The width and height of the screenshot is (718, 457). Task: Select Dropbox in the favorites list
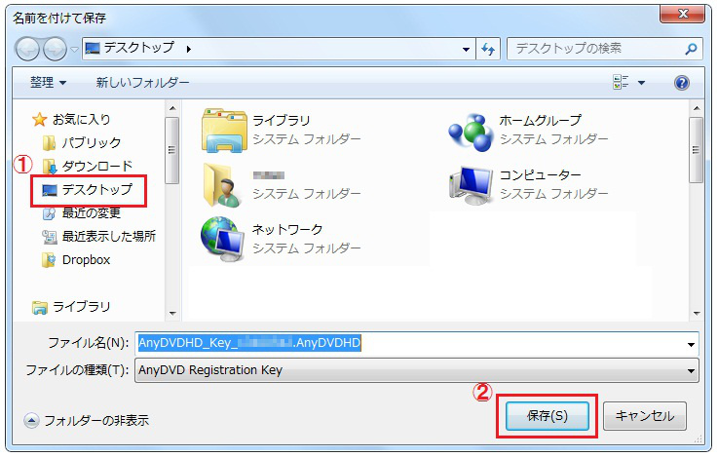86,259
